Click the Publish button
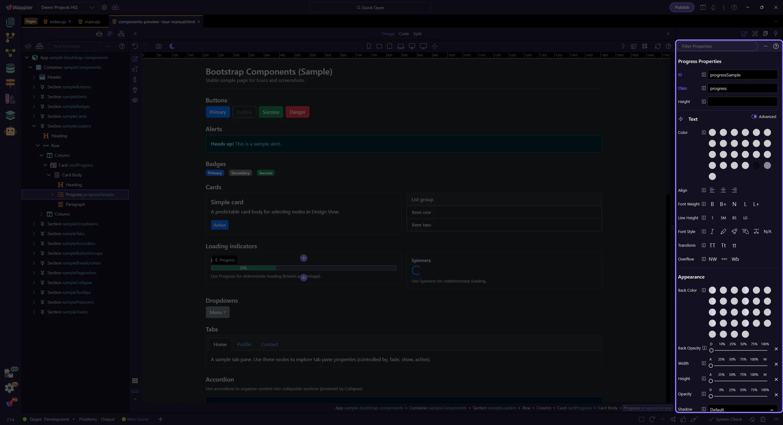The width and height of the screenshot is (783, 425). coord(682,7)
